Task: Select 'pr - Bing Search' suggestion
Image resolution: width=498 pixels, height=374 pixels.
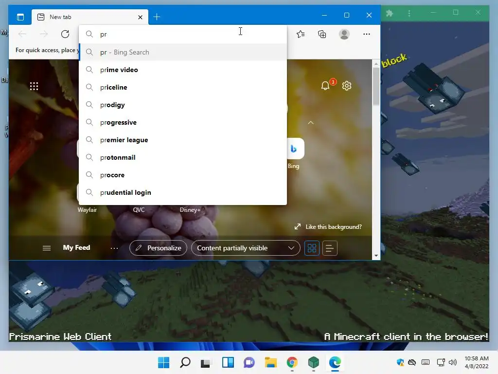Action: (183, 52)
